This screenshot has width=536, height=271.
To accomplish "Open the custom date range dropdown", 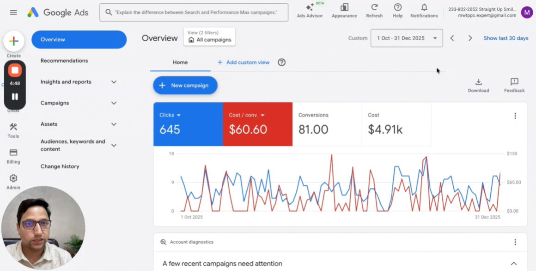I will tap(407, 38).
